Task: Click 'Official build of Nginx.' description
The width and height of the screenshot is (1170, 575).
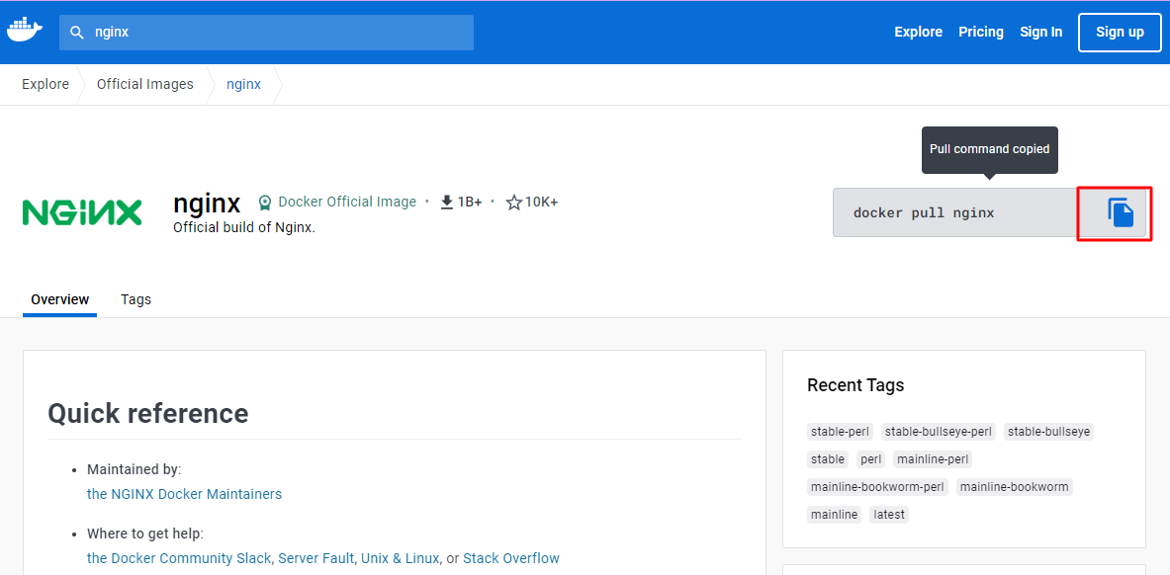Action: click(244, 227)
